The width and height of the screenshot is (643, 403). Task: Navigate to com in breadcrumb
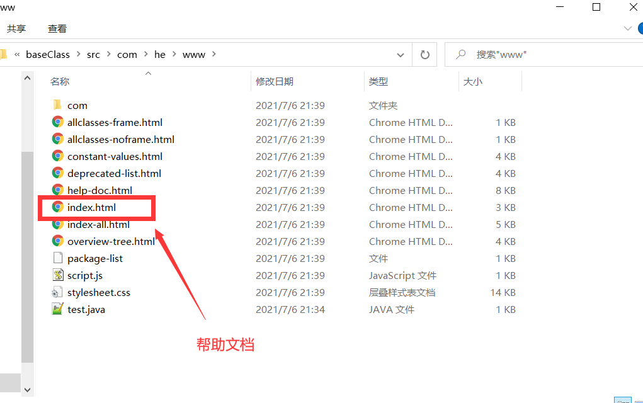point(127,55)
